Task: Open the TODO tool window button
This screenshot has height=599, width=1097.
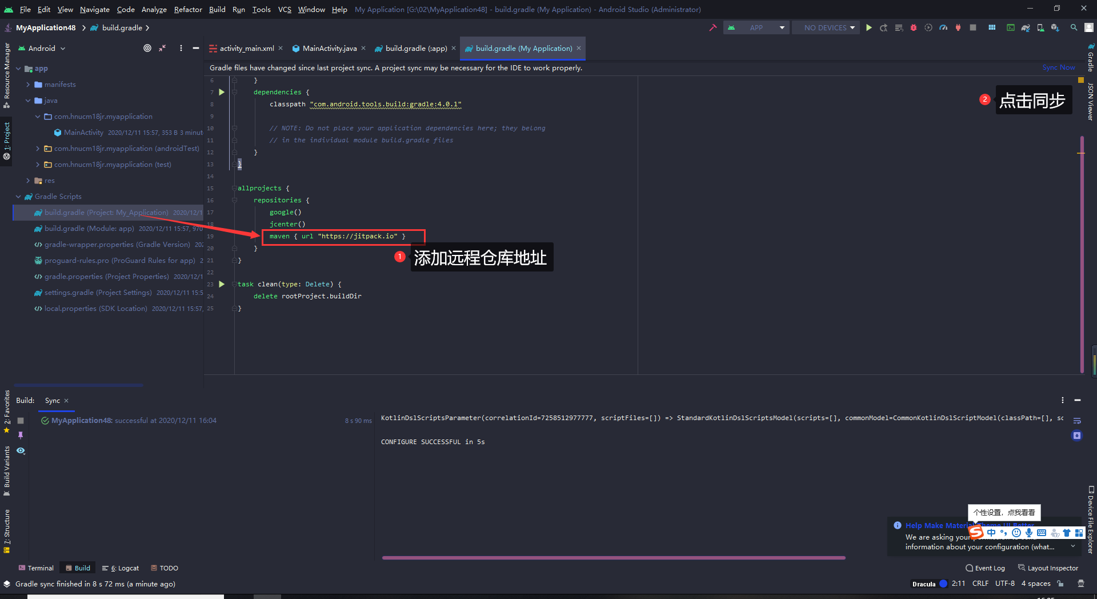Action: click(x=165, y=568)
